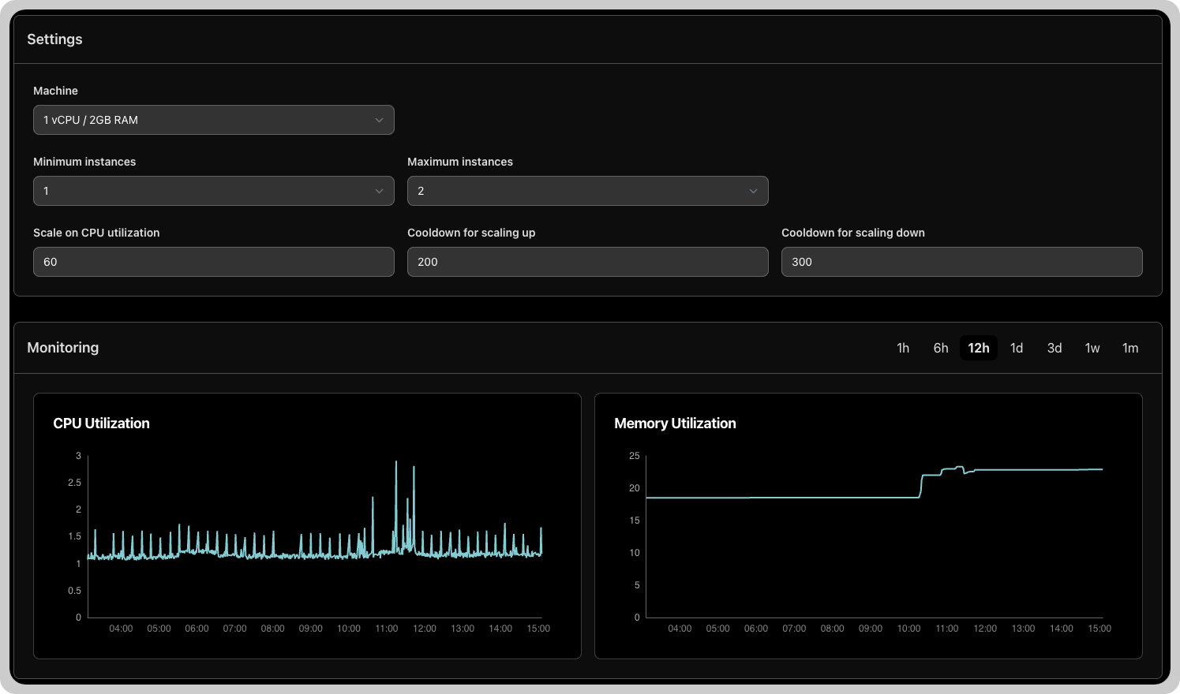Focus the Cooldown for scaling up field
Screen dimensions: 1180x694
tap(587, 262)
